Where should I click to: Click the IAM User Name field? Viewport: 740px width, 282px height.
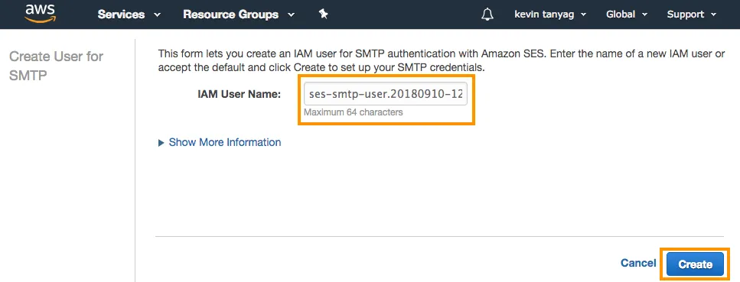pyautogui.click(x=386, y=94)
